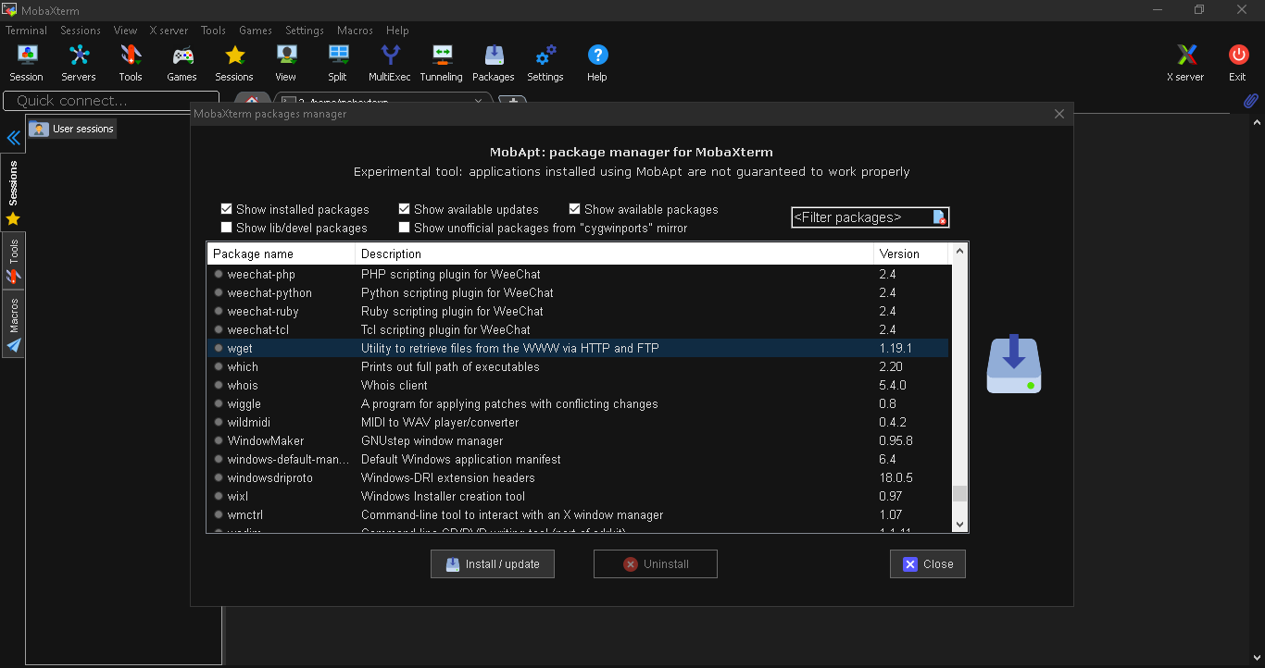The image size is (1265, 668).
Task: Click the home tab icon
Action: click(x=251, y=100)
